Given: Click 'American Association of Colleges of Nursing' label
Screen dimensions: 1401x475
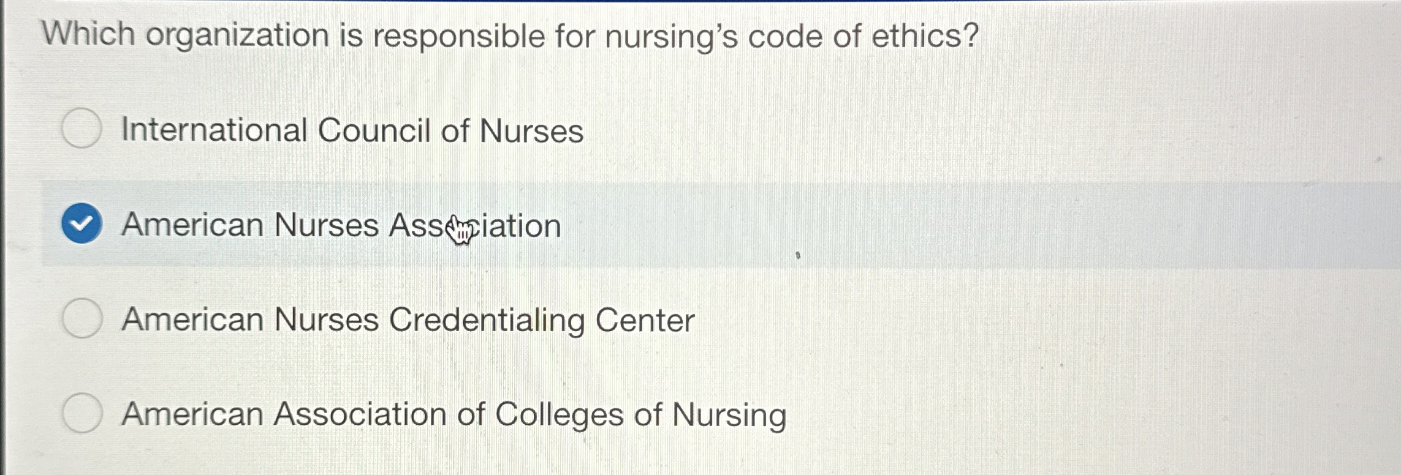Looking at the screenshot, I should point(454,415).
